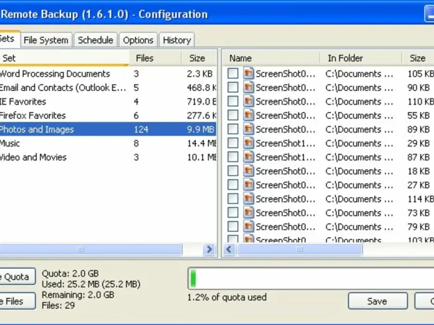Go to the Options tab
This screenshot has height=325, width=434.
(x=138, y=40)
